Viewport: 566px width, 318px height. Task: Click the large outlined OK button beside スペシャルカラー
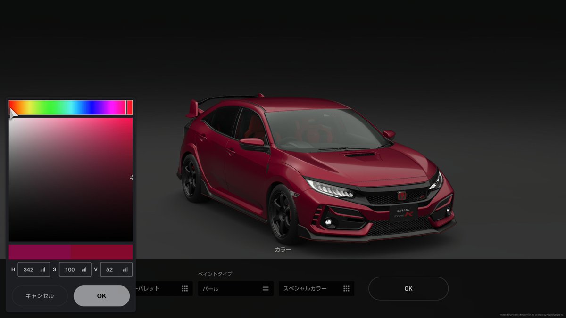pos(408,288)
